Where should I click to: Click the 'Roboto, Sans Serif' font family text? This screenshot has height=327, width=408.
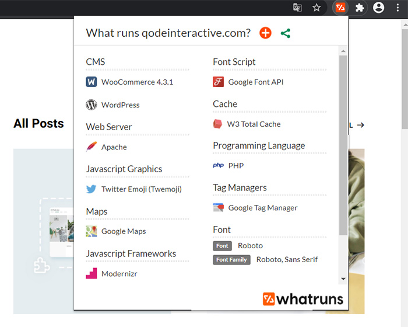287,259
